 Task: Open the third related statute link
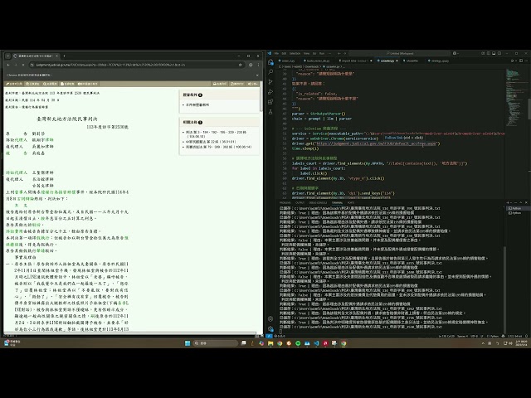tap(218, 147)
